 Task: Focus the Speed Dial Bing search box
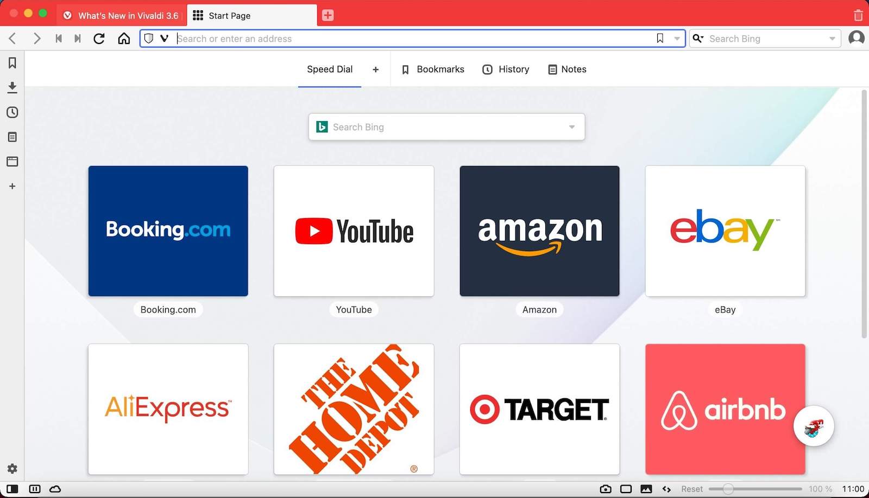pyautogui.click(x=446, y=127)
